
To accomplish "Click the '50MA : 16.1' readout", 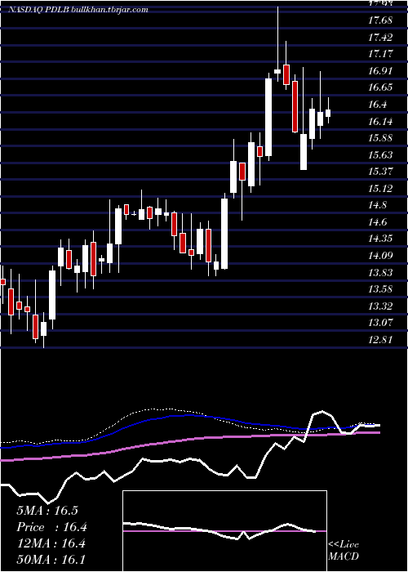I will (x=51, y=560).
